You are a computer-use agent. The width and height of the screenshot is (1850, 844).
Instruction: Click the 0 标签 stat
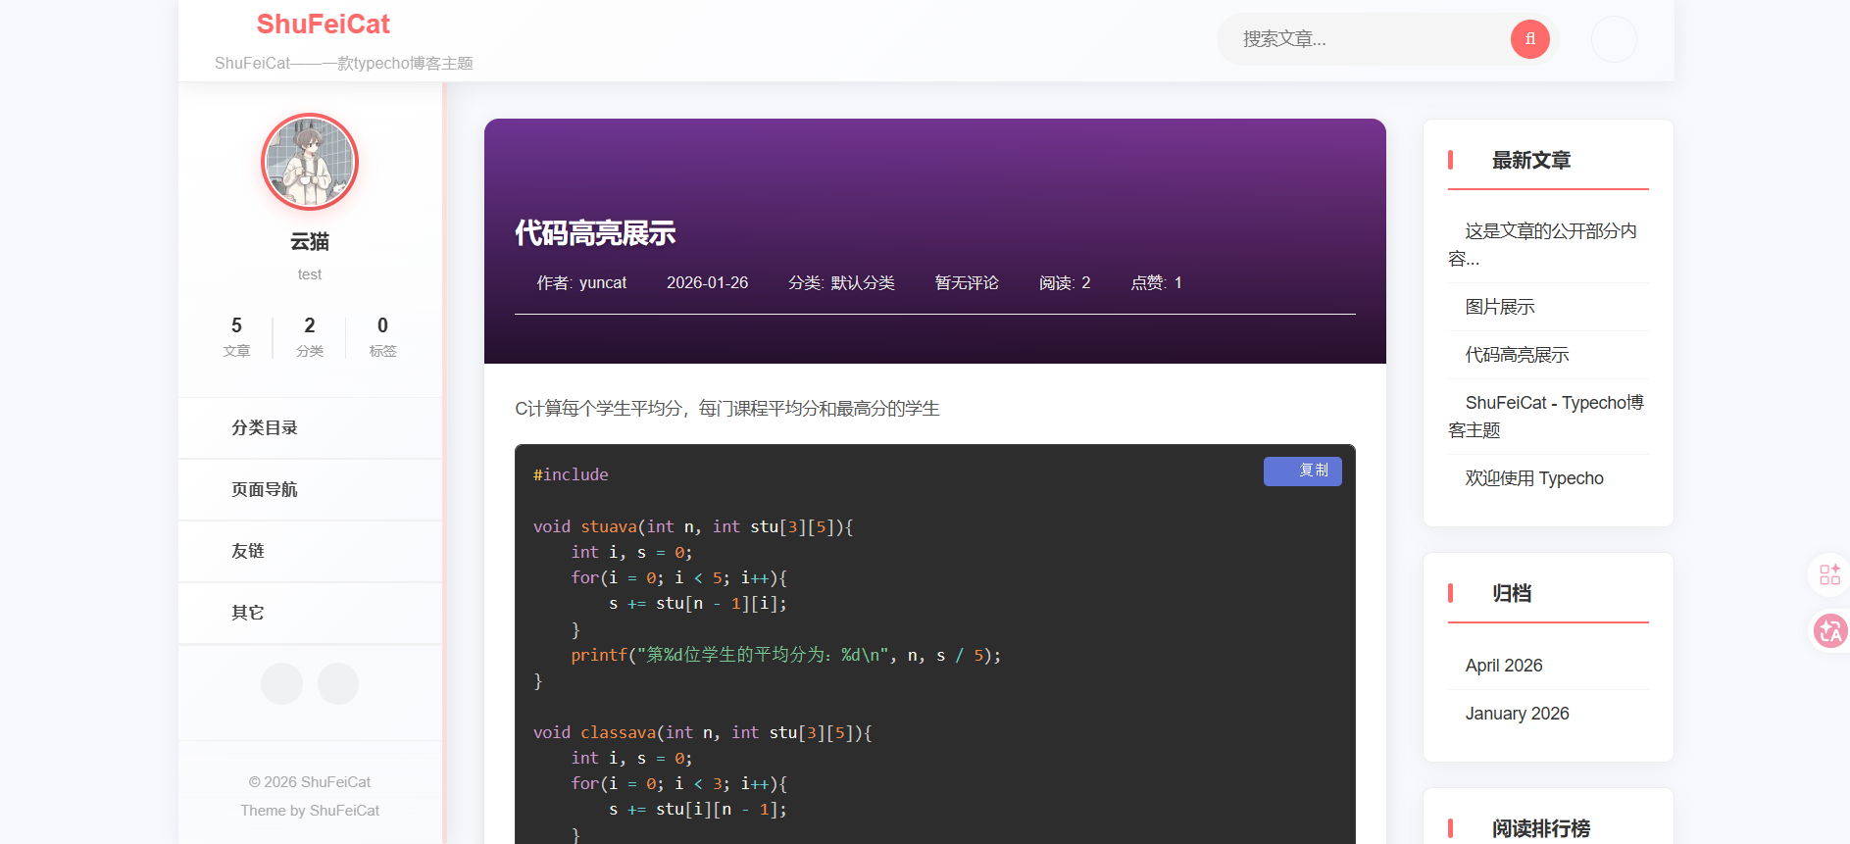coord(382,336)
